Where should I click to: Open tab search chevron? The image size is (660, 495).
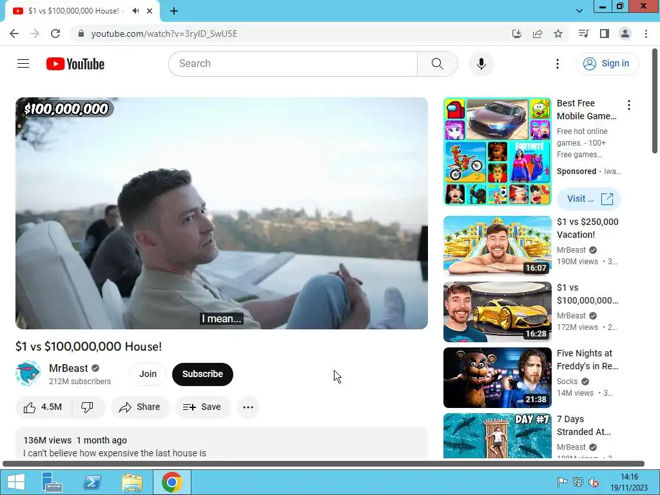pyautogui.click(x=579, y=11)
